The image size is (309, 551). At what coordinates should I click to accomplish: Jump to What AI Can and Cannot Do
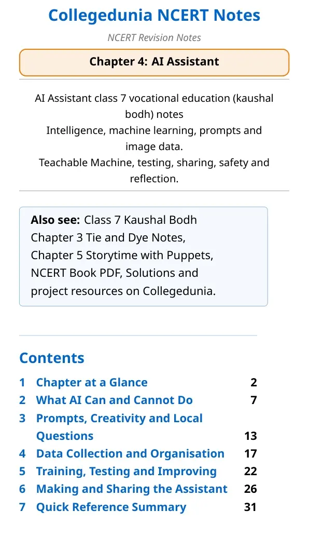click(115, 400)
